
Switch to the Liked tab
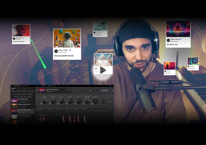pyautogui.click(x=19, y=88)
